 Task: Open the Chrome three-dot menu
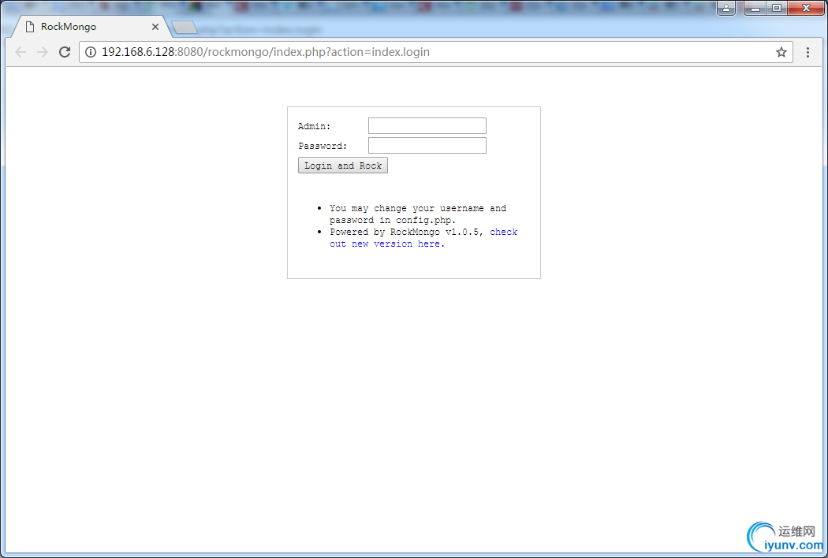(x=807, y=52)
